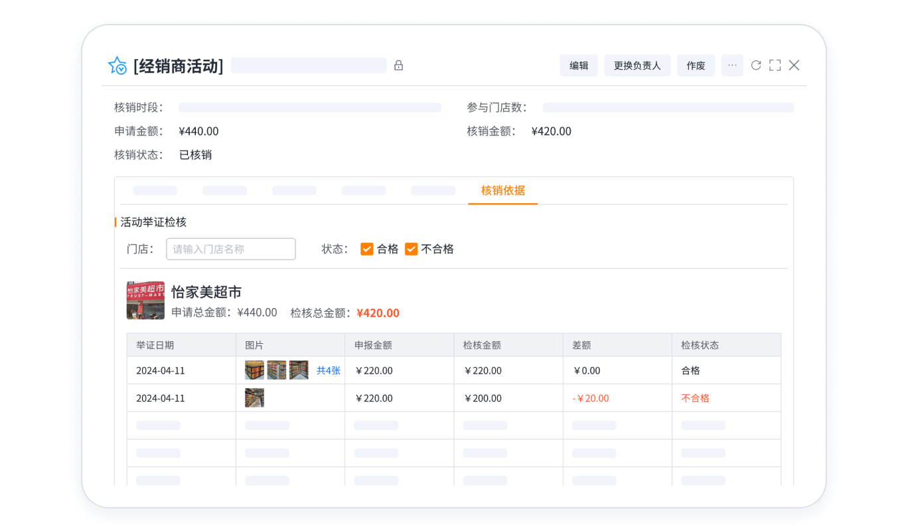The image size is (908, 531).
Task: Open the single photo in the 不合格 row
Action: tap(254, 398)
